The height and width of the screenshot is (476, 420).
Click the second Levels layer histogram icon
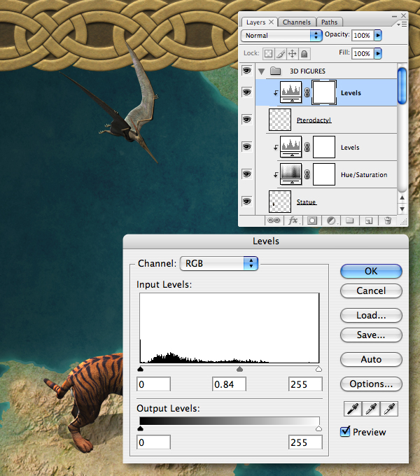(x=290, y=146)
